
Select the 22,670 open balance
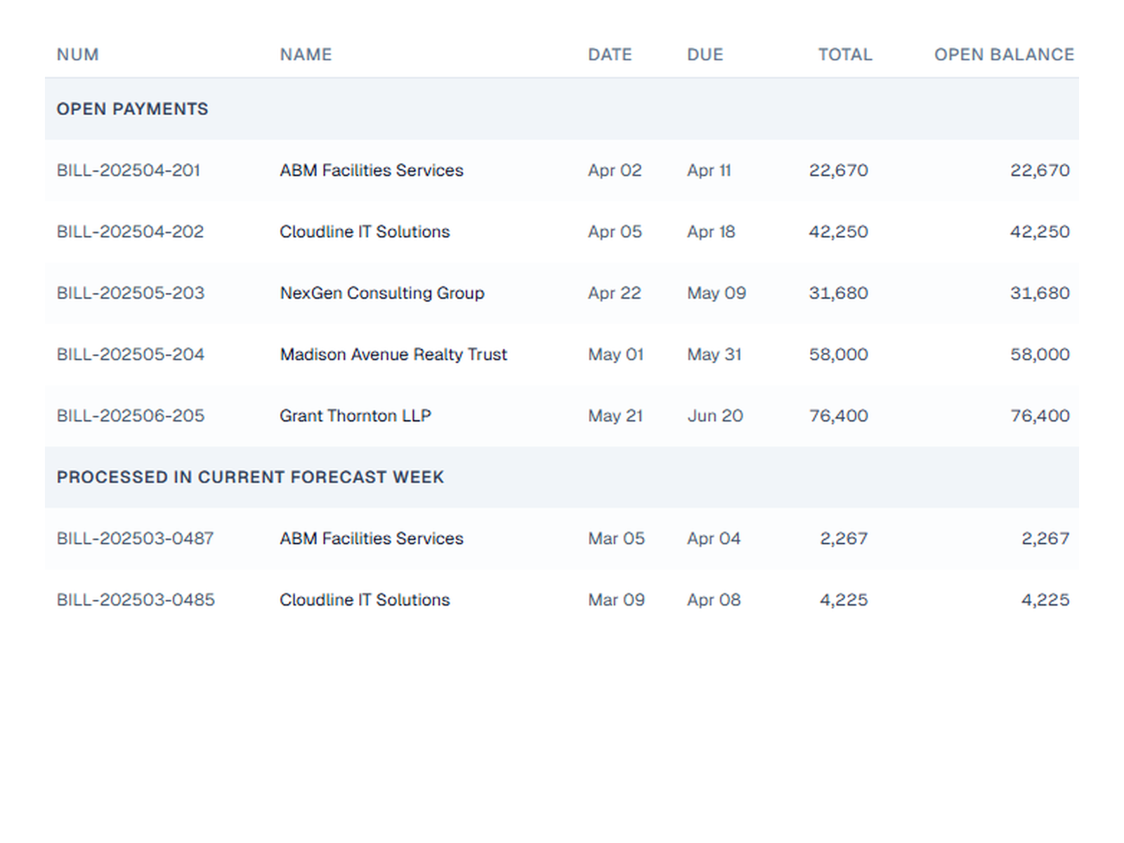(x=1040, y=170)
